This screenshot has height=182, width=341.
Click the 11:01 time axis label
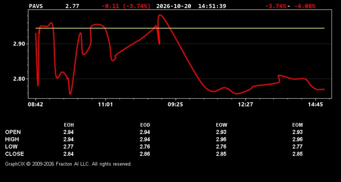pyautogui.click(x=105, y=105)
